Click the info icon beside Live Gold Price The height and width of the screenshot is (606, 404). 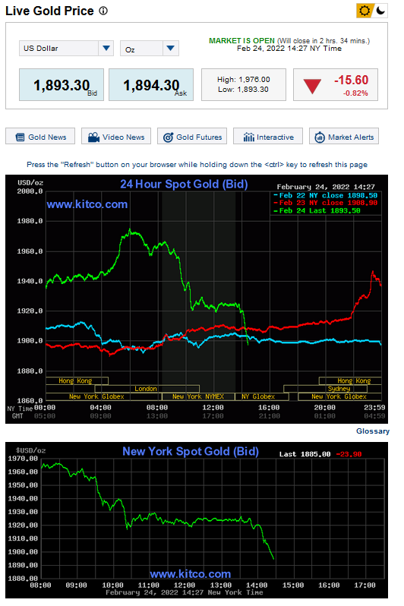click(x=103, y=11)
